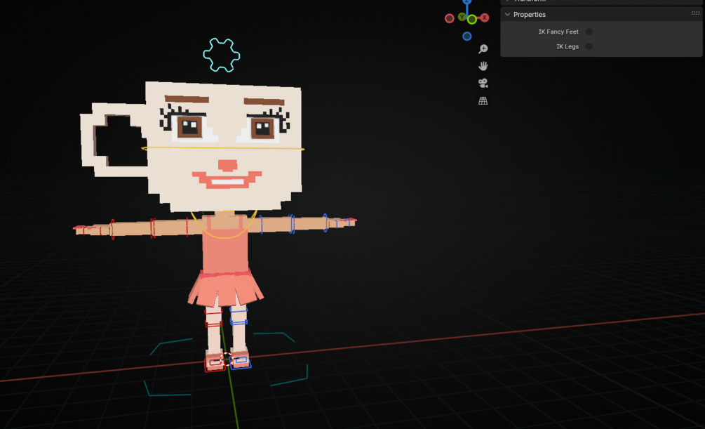The width and height of the screenshot is (705, 429).
Task: Select the blue foot control box
Action: 241,362
